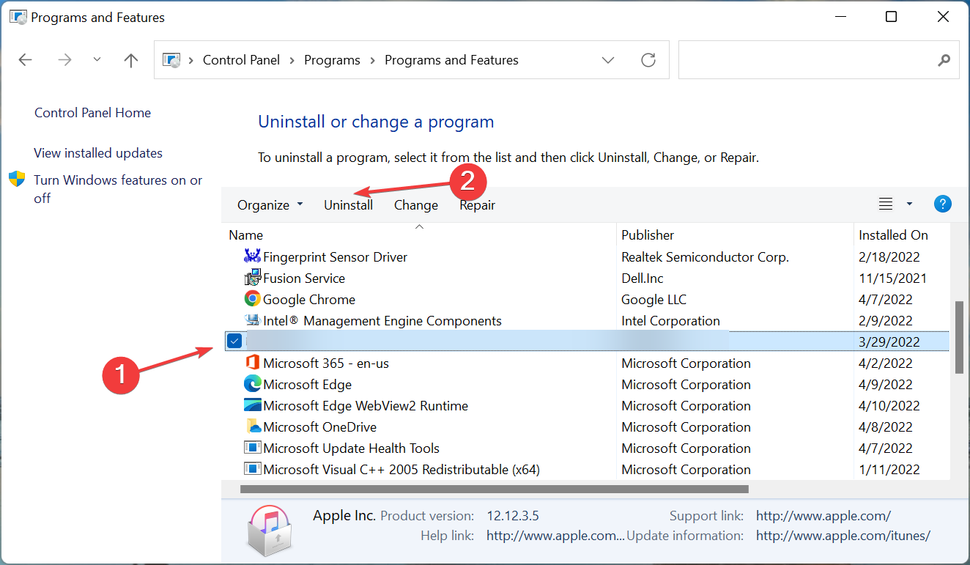This screenshot has width=970, height=565.
Task: Go up one level with Up arrow
Action: tap(131, 60)
